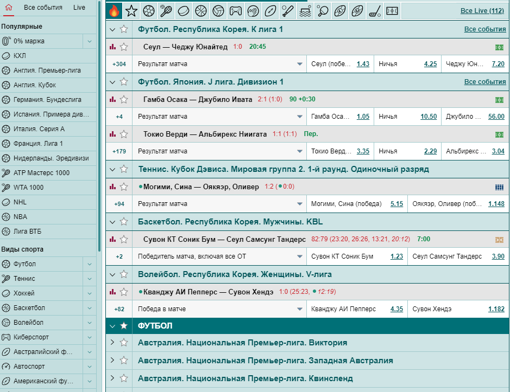
Task: Open statistics chart for Сувон КТ Соник Бум
Action: click(113, 239)
